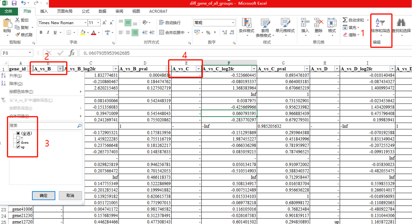The image size is (412, 224).
Task: Open the font name dropdown
Action: tap(85, 23)
